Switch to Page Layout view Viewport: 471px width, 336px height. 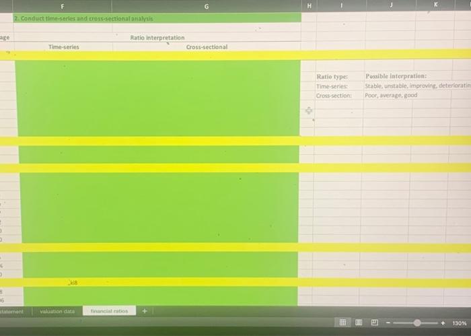coord(359,323)
